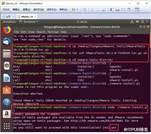The height and width of the screenshot is (134, 151).
Task: Open Rhythmbox music player dock icon
Action: [7, 66]
